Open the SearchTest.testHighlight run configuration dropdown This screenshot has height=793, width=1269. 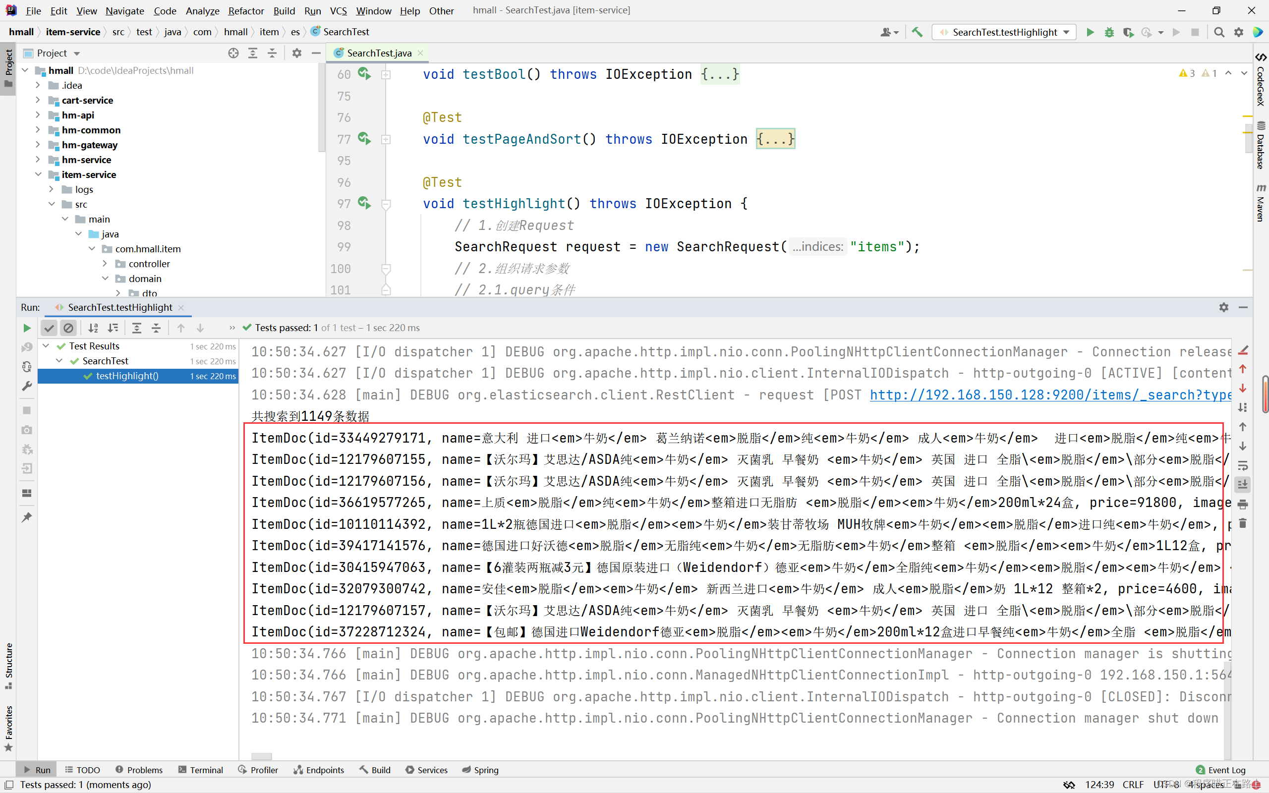click(1004, 33)
